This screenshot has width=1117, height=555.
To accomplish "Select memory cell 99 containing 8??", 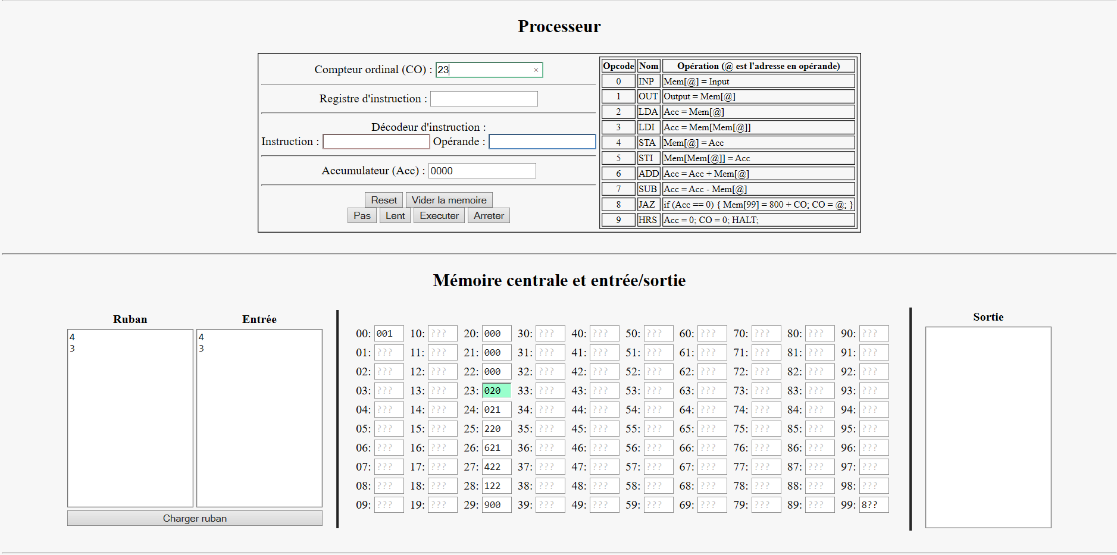I will coord(874,505).
